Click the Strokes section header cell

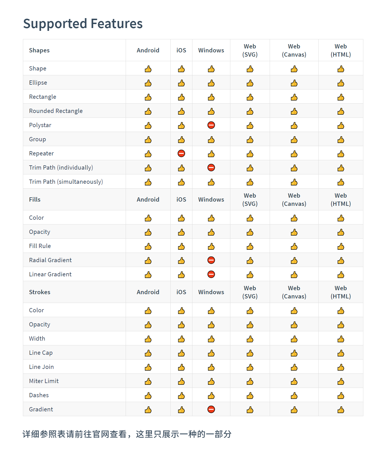pos(40,292)
